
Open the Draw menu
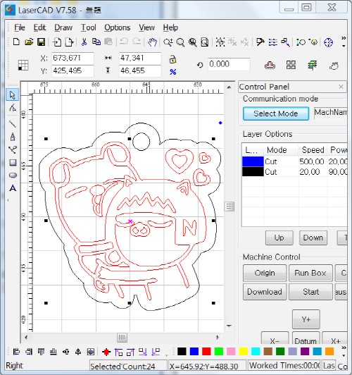tap(63, 27)
